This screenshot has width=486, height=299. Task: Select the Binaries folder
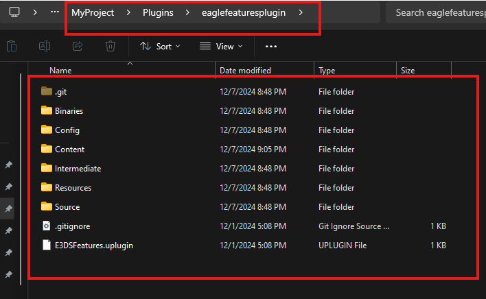[69, 110]
